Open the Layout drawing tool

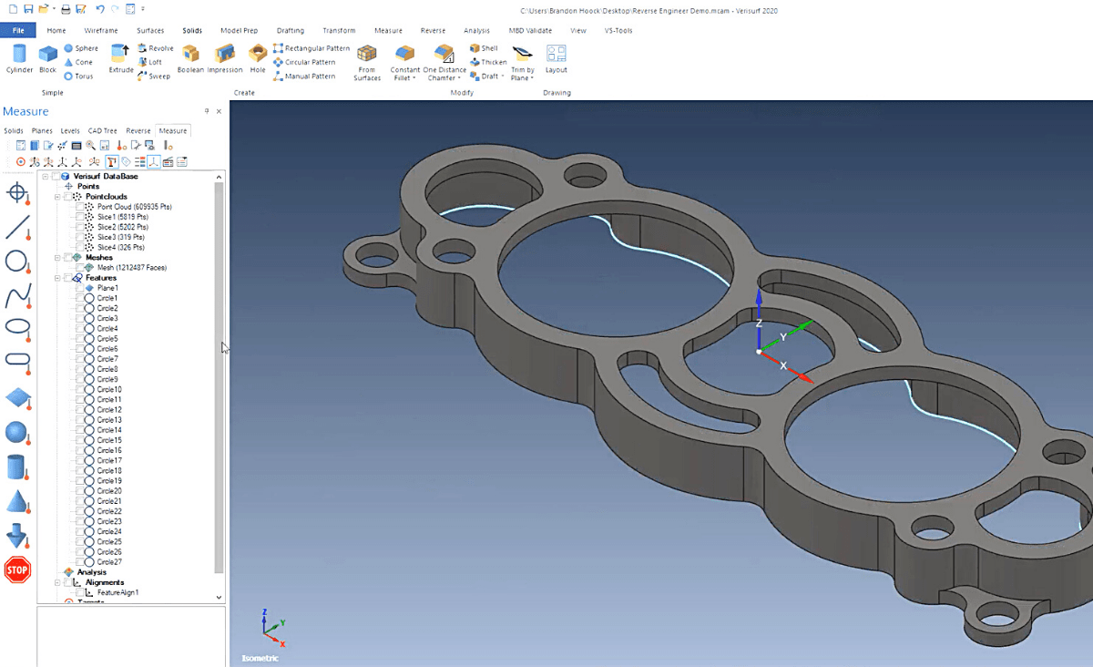point(556,59)
